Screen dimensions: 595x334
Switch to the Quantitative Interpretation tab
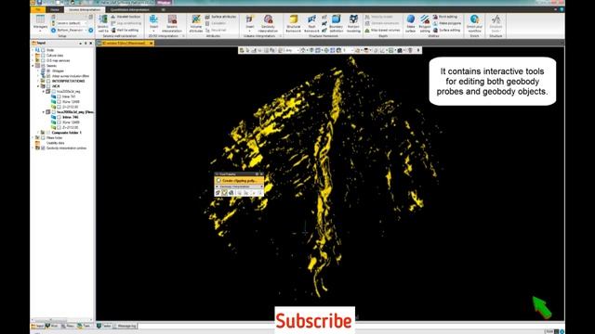coord(130,9)
